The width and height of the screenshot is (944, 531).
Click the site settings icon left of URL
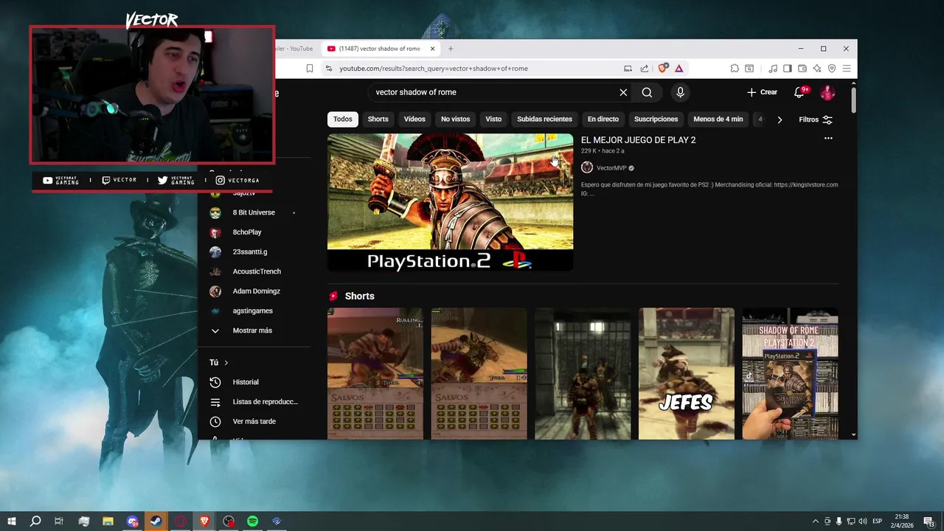pos(329,69)
